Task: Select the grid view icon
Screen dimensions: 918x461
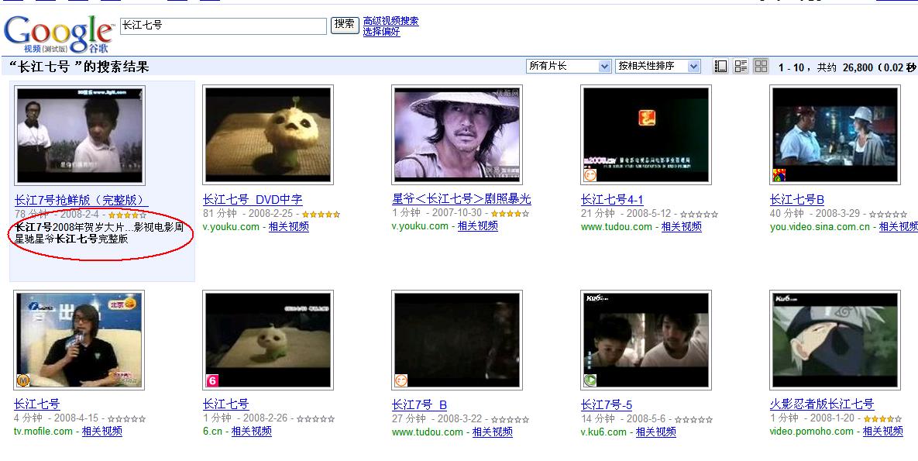Action: (x=761, y=66)
